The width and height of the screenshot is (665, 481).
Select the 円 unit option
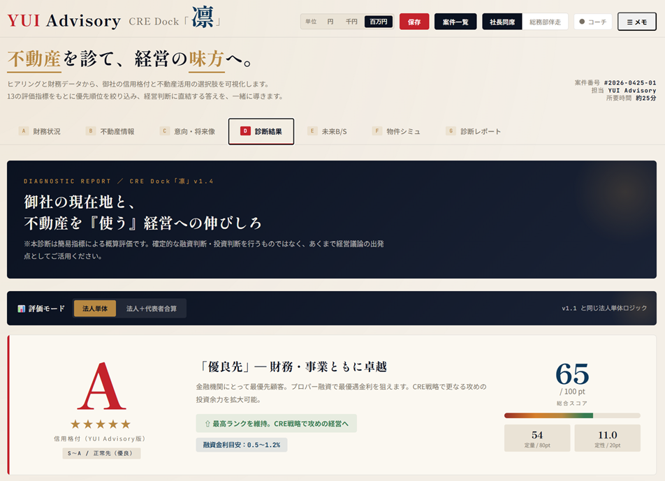[x=330, y=22]
